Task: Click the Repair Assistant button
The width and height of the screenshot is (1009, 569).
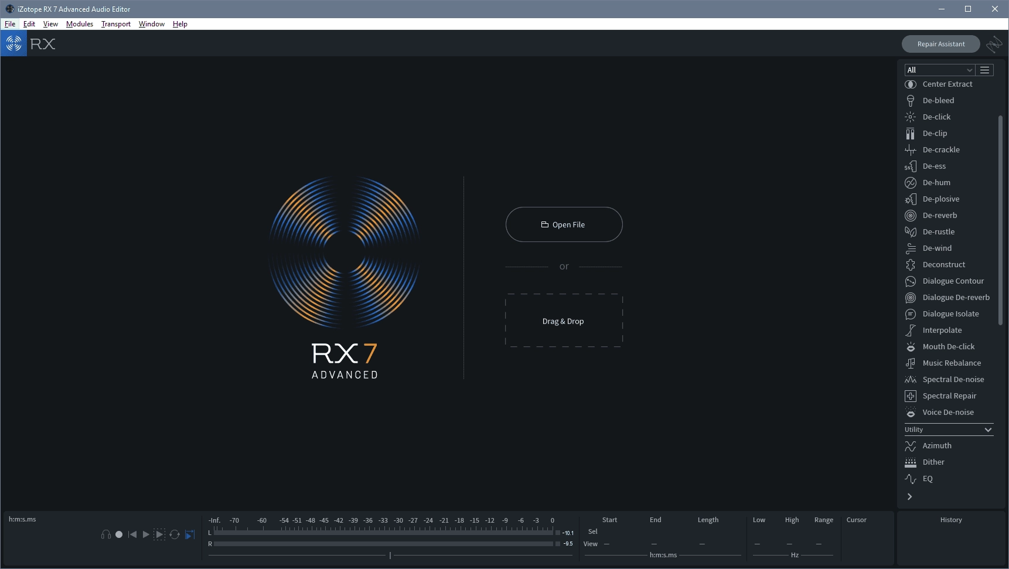Action: (941, 44)
